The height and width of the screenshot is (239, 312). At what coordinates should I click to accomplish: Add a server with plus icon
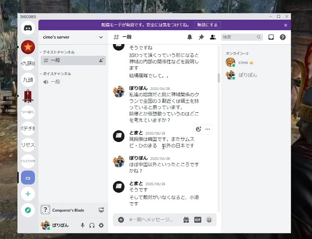(x=28, y=194)
